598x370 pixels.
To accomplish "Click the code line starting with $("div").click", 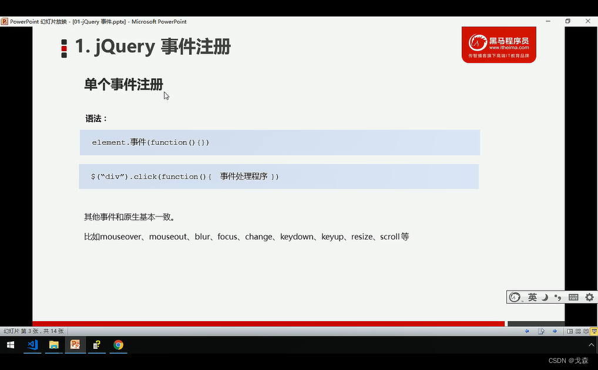I will [x=184, y=176].
